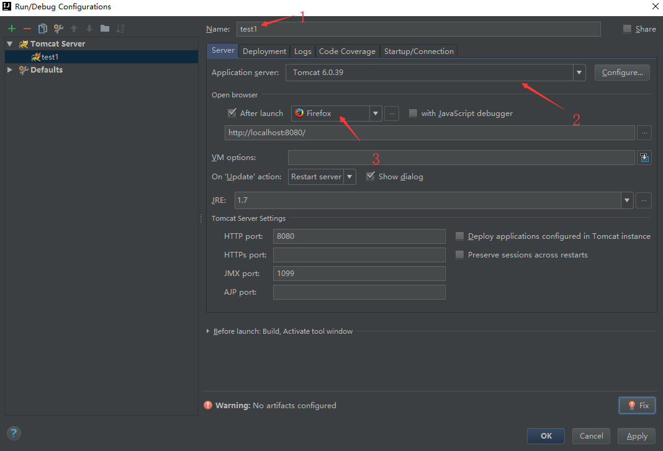The width and height of the screenshot is (663, 451).
Task: Switch to the Server tab
Action: click(223, 50)
